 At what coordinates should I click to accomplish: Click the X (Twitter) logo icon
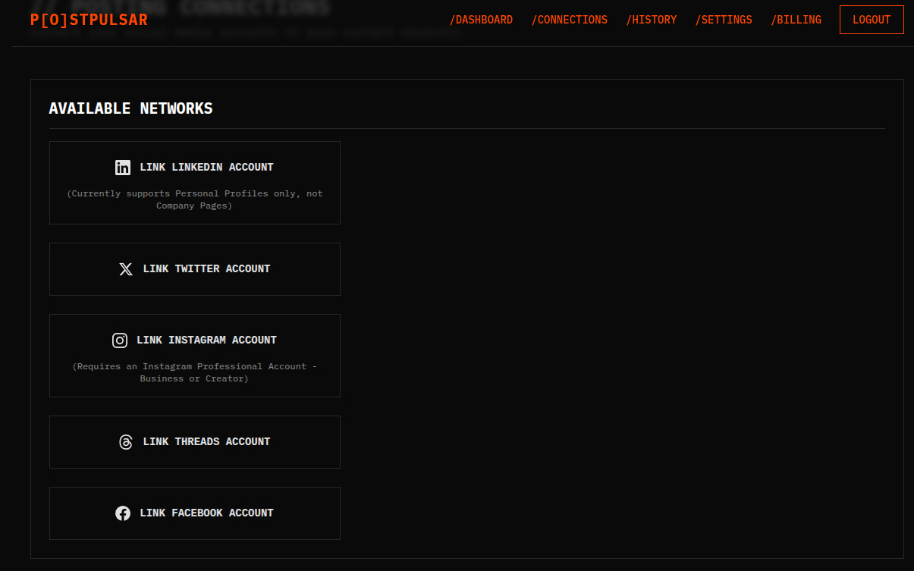tap(126, 269)
